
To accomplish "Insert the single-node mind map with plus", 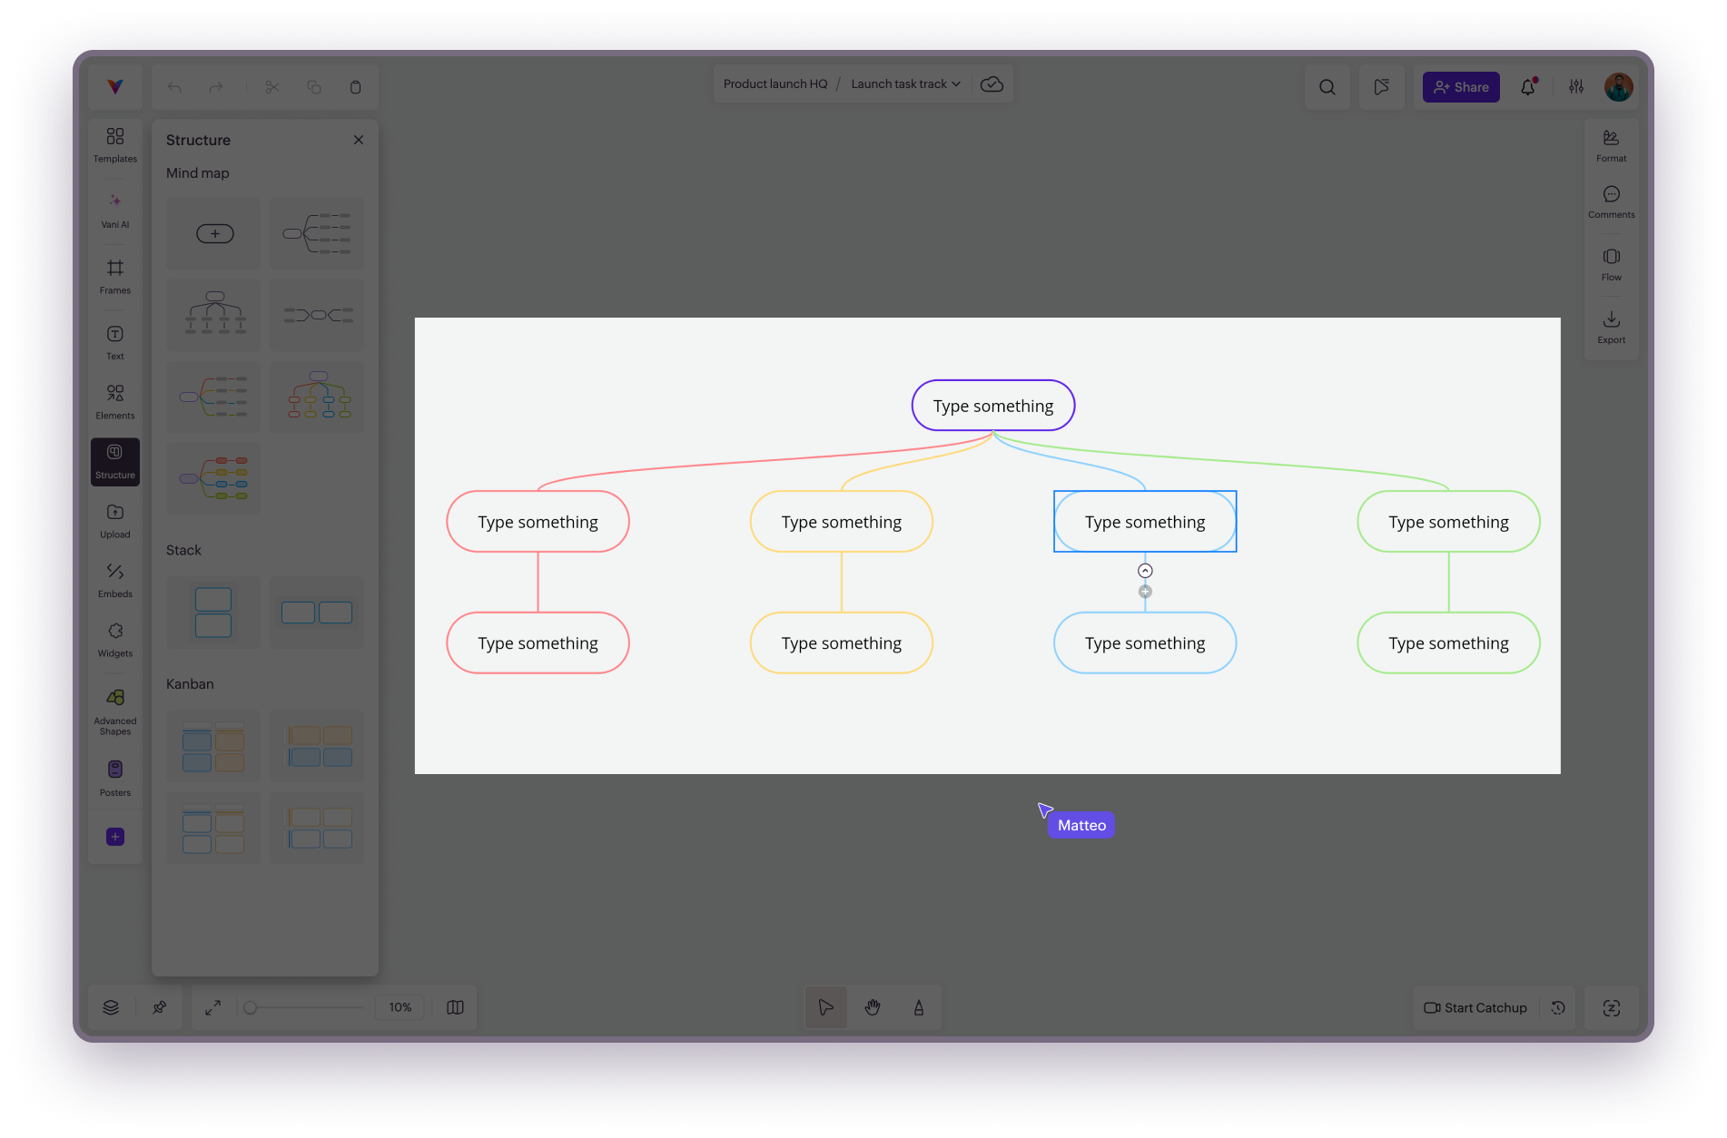I will click(213, 234).
